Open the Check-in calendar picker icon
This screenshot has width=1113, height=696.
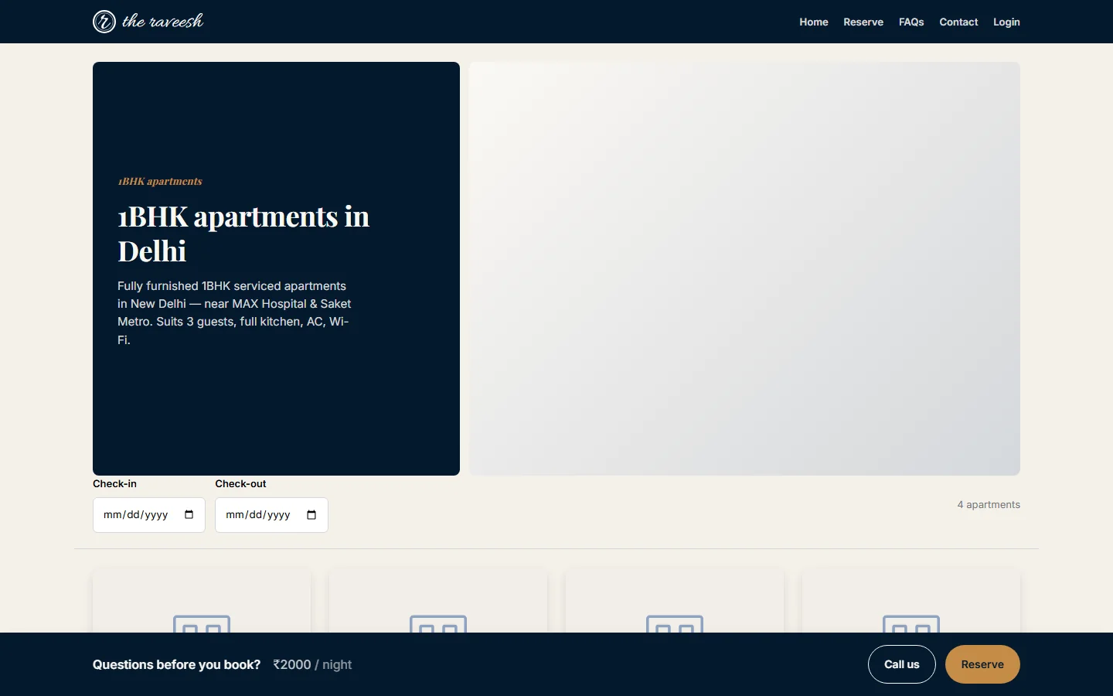point(189,515)
